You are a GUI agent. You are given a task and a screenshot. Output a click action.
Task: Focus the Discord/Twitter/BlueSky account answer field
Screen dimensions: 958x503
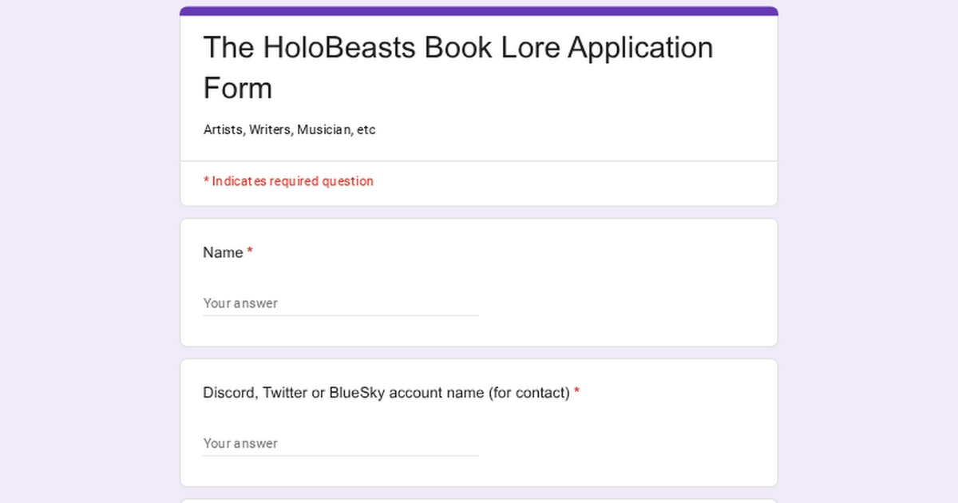340,443
